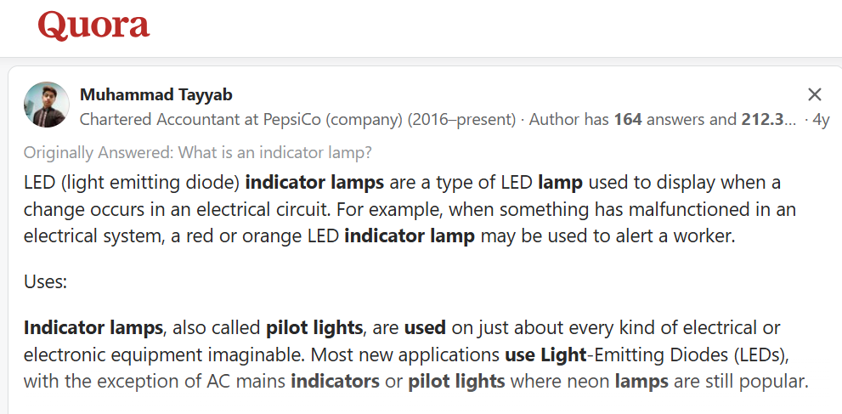
Task: Click bold 'lamp' after 'type of LED'
Action: pyautogui.click(x=560, y=183)
